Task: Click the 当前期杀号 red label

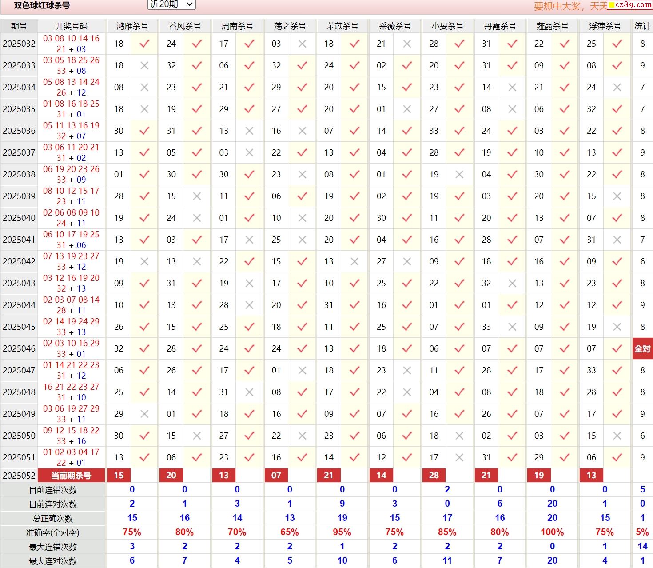Action: 72,476
